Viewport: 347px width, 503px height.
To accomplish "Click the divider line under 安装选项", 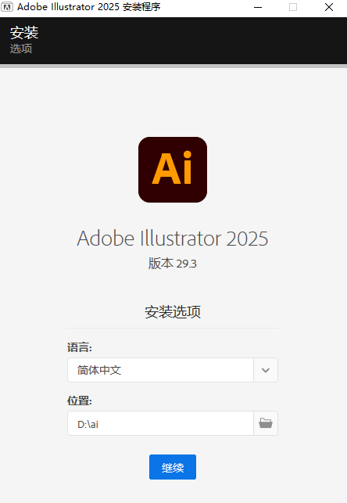I will (173, 329).
